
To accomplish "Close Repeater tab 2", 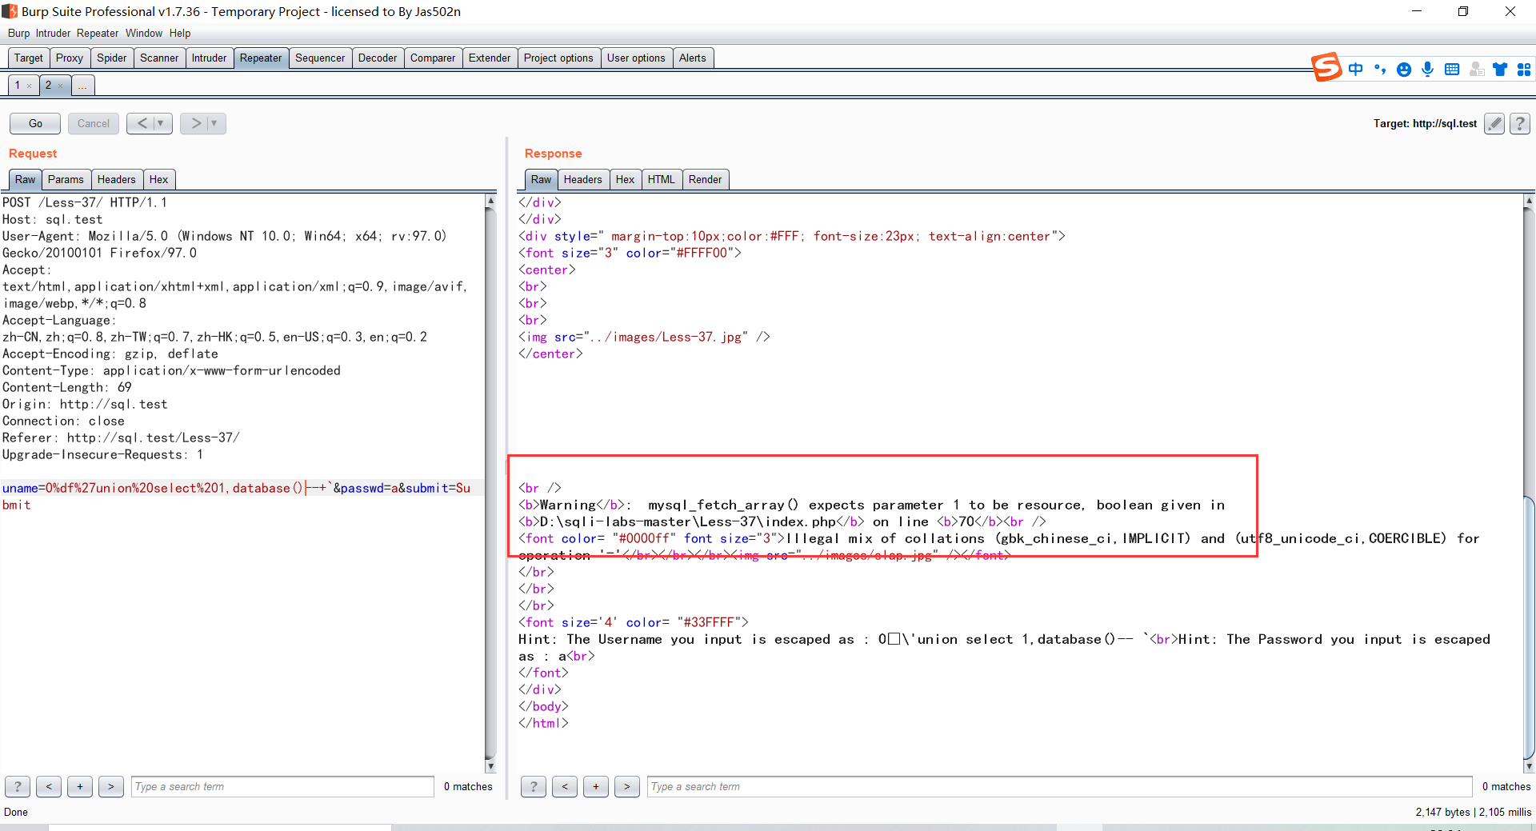I will point(60,86).
